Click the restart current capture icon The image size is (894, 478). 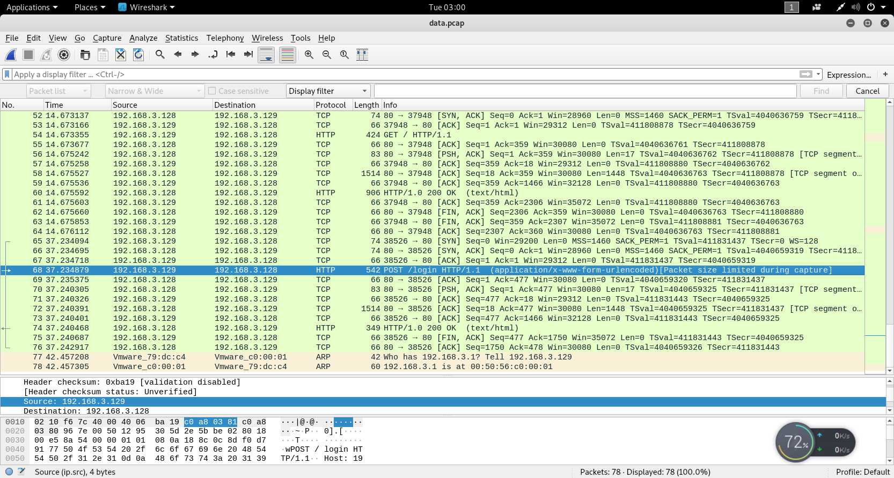tap(46, 55)
